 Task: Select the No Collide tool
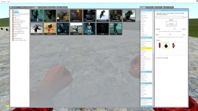(x=144, y=57)
